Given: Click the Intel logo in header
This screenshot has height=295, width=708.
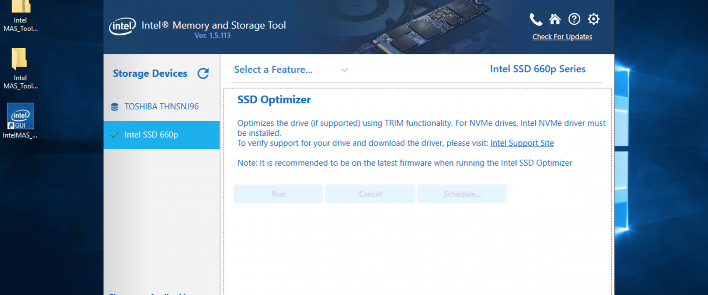Looking at the screenshot, I should point(122,26).
